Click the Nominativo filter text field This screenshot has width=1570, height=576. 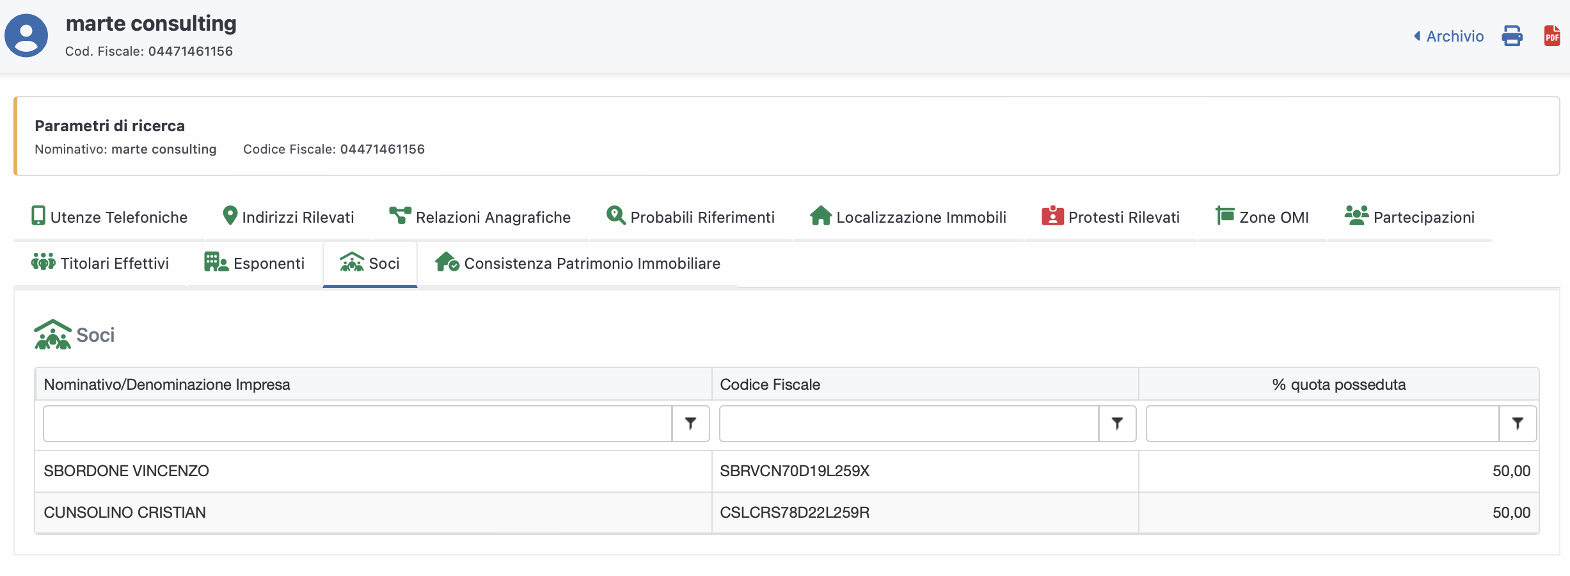pos(357,424)
